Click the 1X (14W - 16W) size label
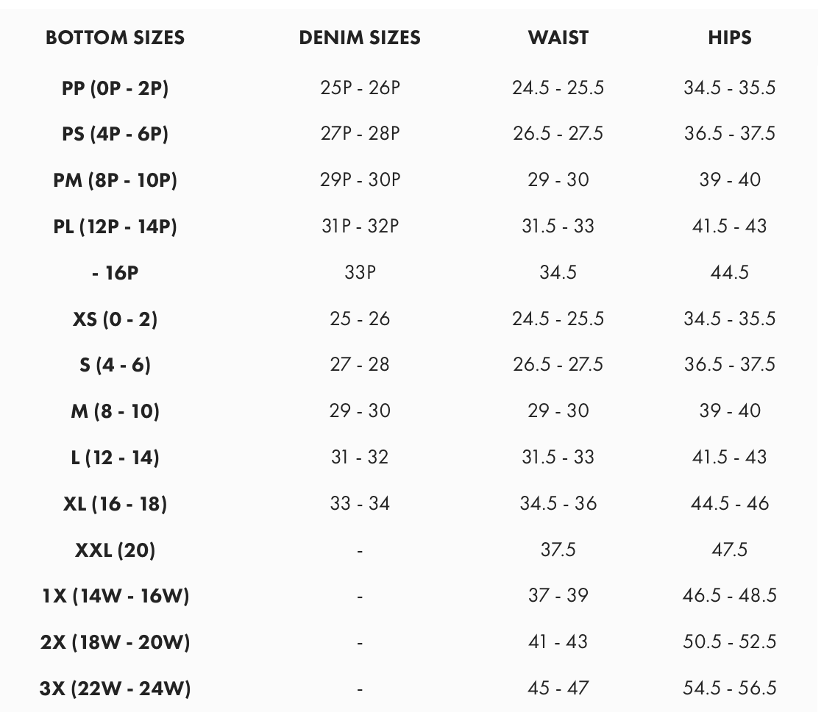This screenshot has height=718, width=824. [116, 596]
